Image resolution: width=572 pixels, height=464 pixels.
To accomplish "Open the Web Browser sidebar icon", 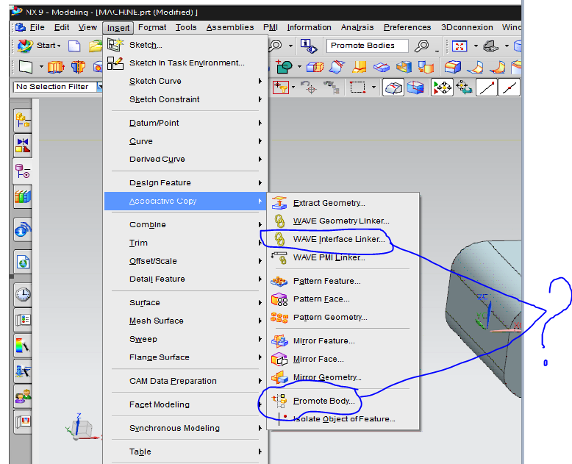I will click(23, 262).
